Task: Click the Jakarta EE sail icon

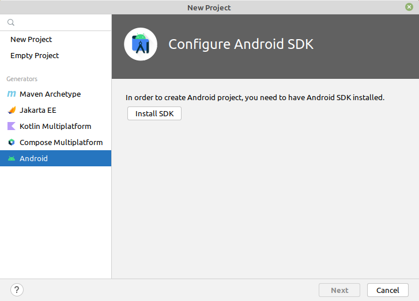Action: pyautogui.click(x=12, y=110)
